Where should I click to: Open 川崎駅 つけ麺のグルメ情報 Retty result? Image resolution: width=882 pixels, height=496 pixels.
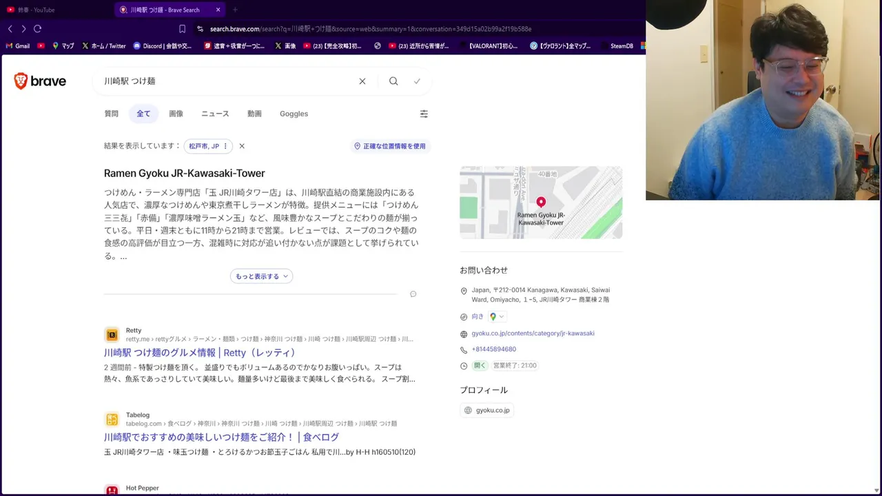click(200, 353)
